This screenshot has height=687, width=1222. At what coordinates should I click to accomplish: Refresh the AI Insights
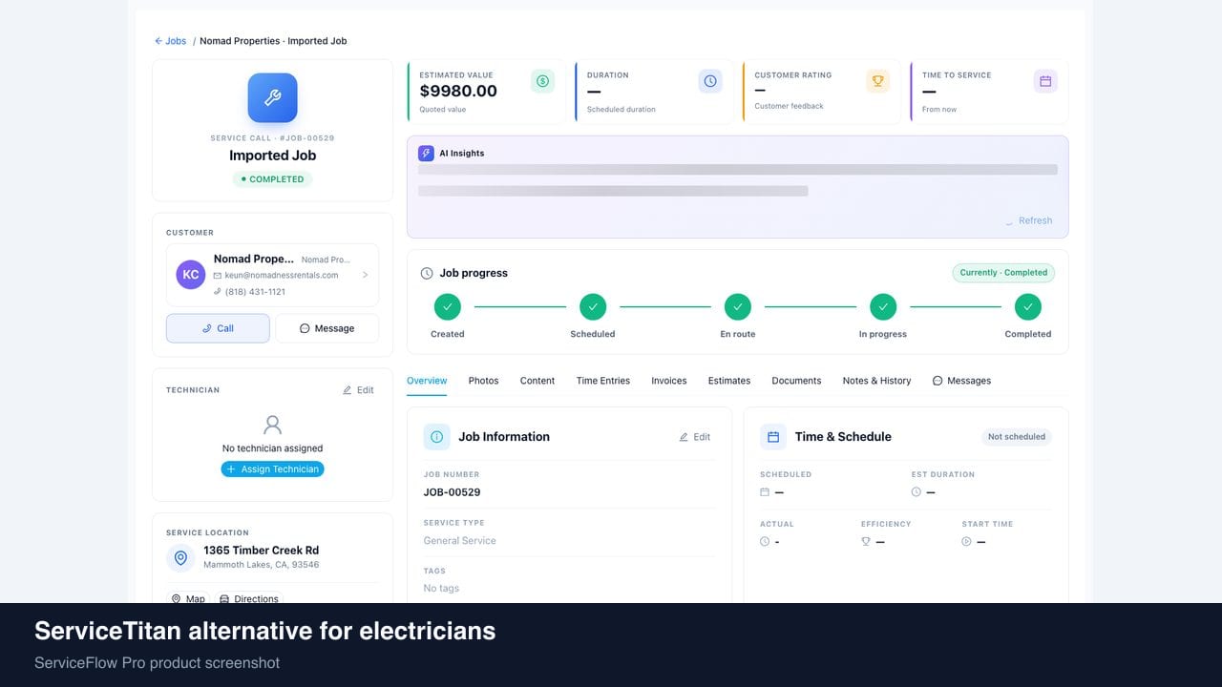coord(1028,220)
